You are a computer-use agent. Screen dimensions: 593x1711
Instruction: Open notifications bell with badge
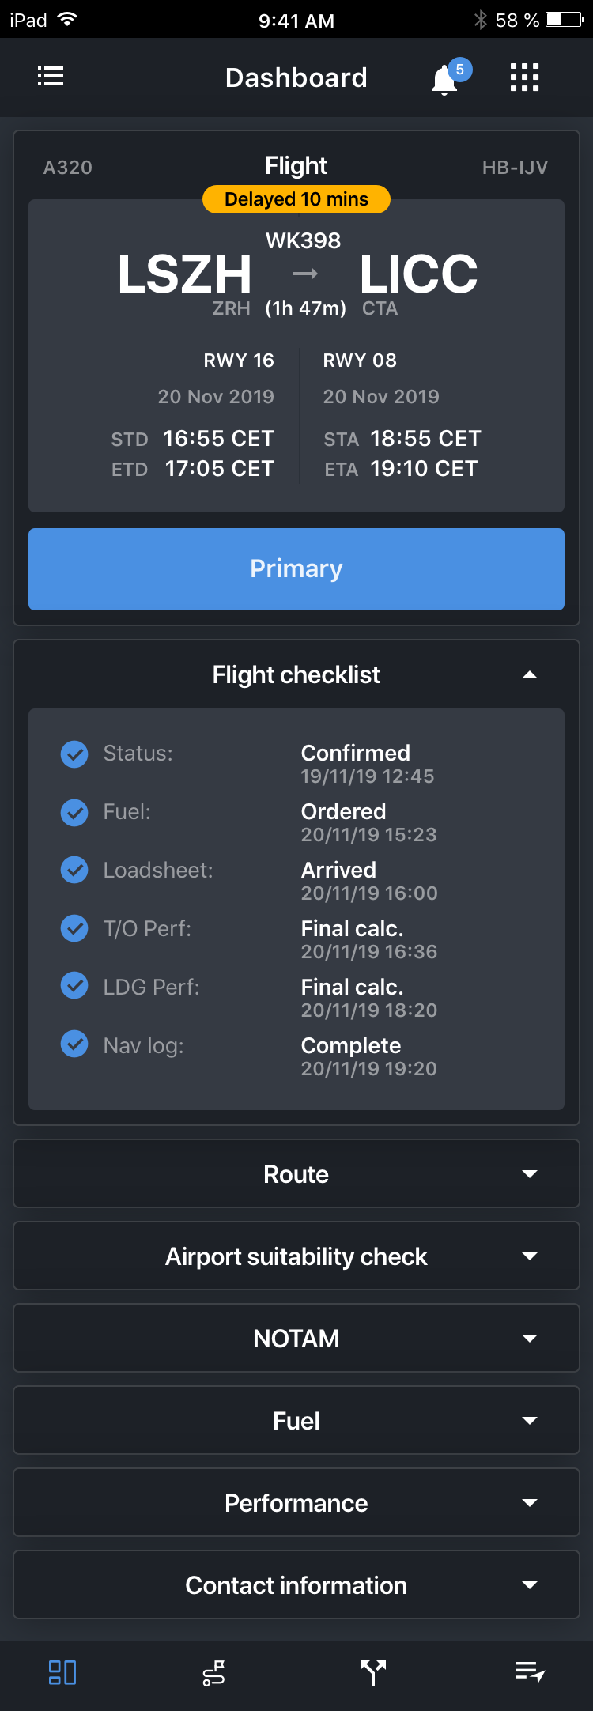click(x=446, y=79)
